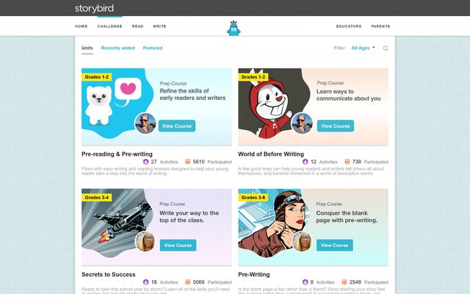Click the Grades 3-6 yellow label
Image resolution: width=470 pixels, height=294 pixels.
[253, 198]
